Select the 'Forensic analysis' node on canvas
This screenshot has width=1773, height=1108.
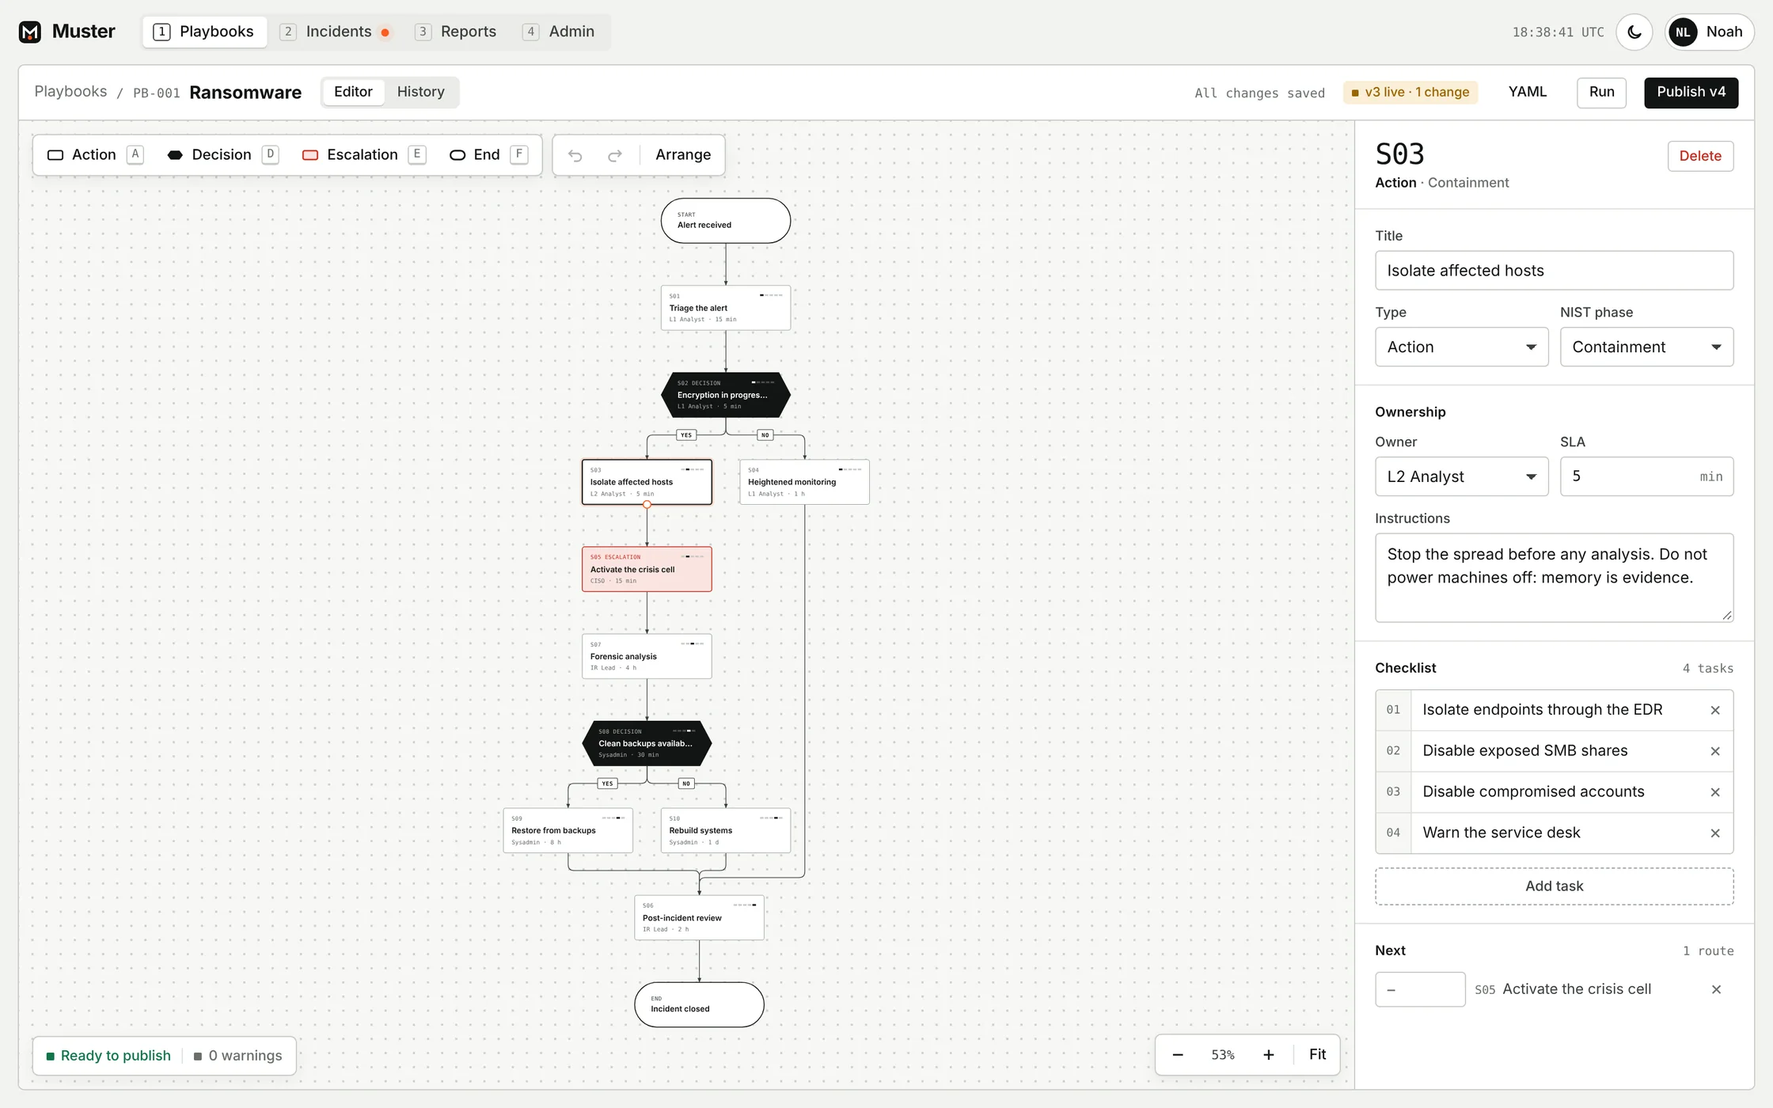[x=647, y=656]
